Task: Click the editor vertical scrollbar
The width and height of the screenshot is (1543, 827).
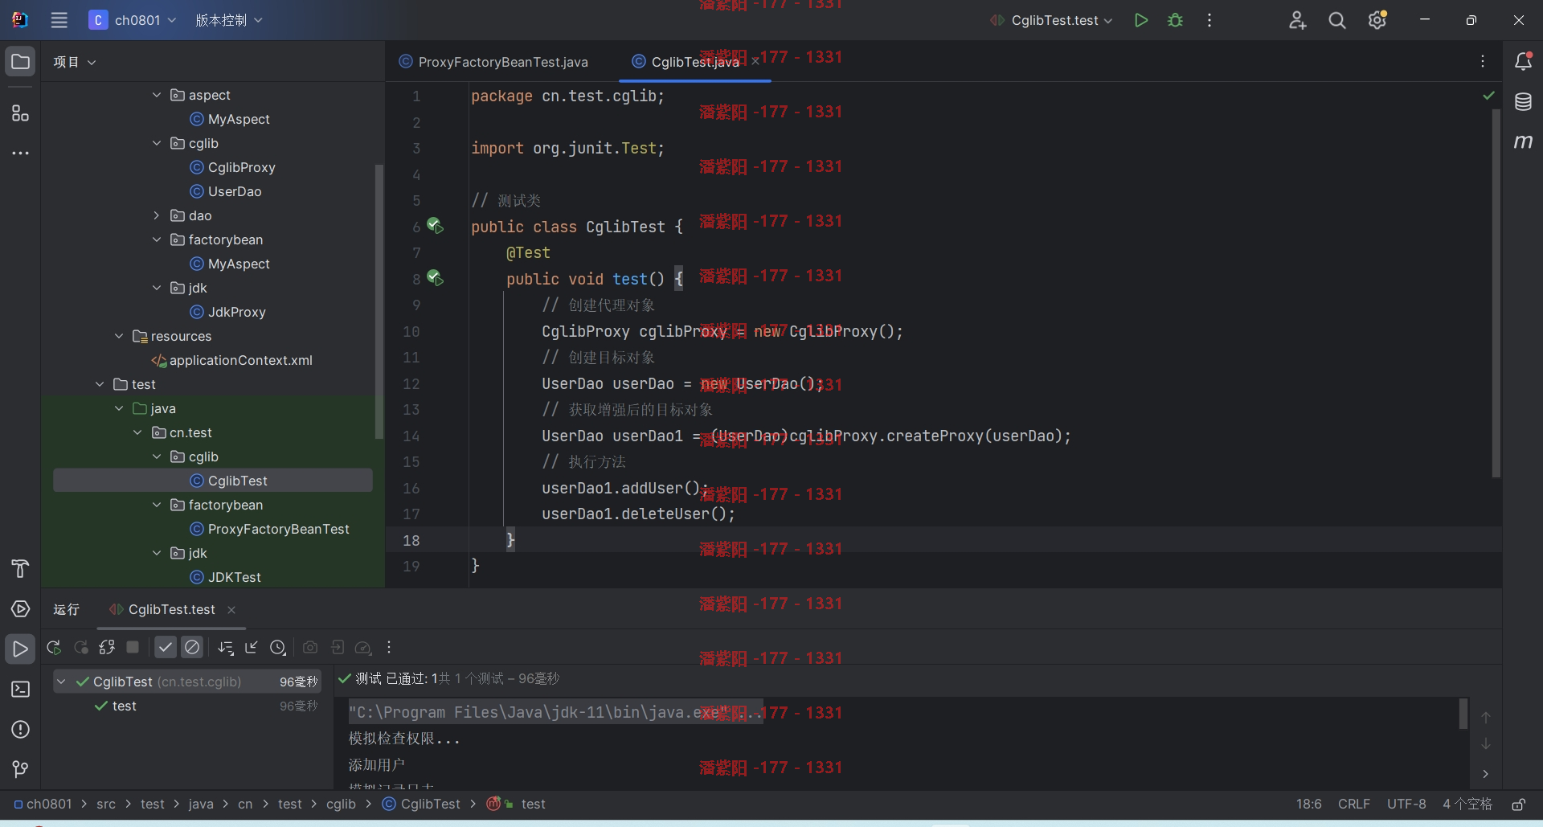Action: 1496,293
